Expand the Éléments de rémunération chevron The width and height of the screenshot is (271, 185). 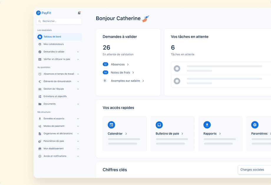tap(78, 81)
